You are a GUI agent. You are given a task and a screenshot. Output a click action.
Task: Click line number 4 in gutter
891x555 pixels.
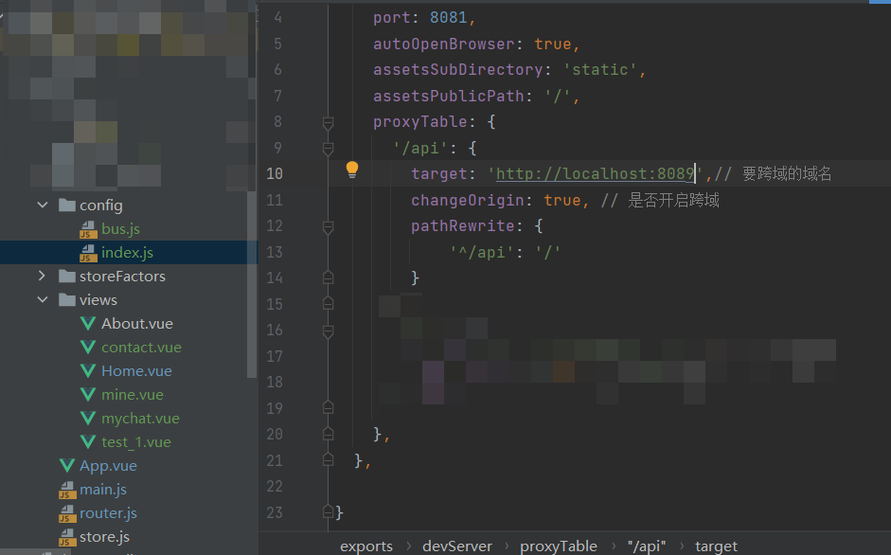coord(277,18)
